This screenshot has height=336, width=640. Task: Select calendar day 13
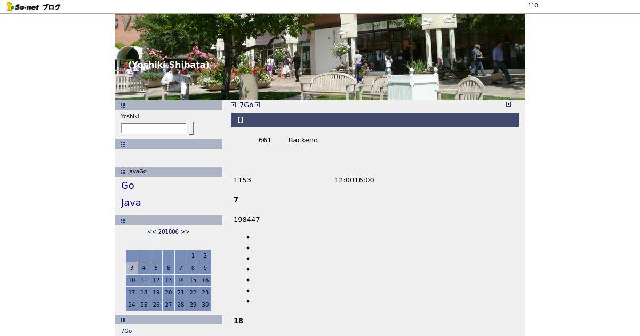pos(169,281)
